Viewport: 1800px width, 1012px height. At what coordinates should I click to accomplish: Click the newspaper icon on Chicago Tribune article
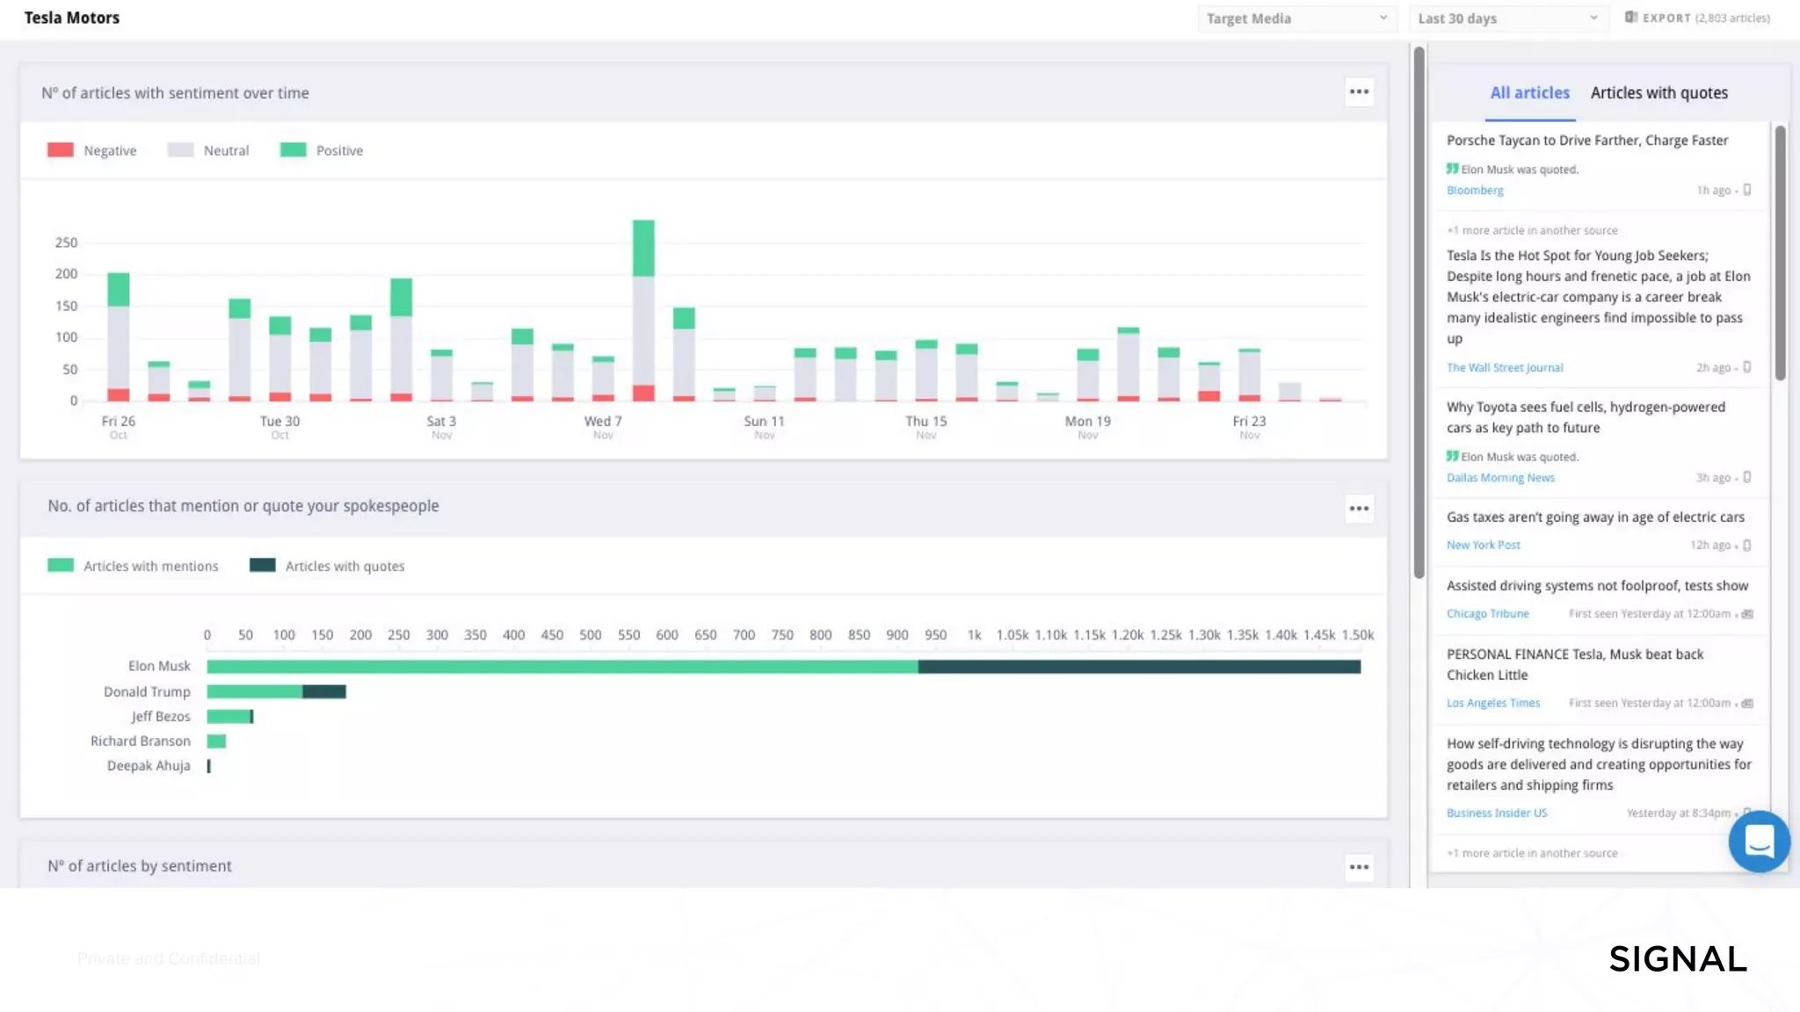click(1747, 614)
